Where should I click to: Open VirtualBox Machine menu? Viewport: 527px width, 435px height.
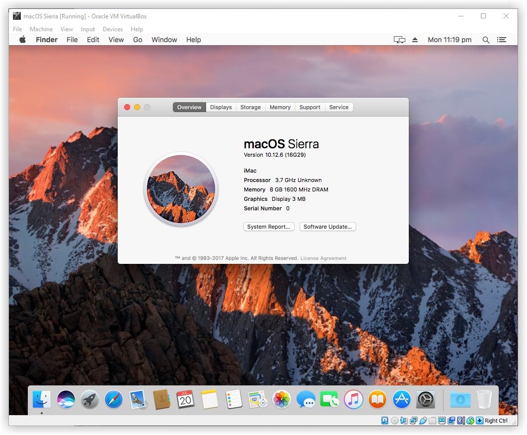41,29
